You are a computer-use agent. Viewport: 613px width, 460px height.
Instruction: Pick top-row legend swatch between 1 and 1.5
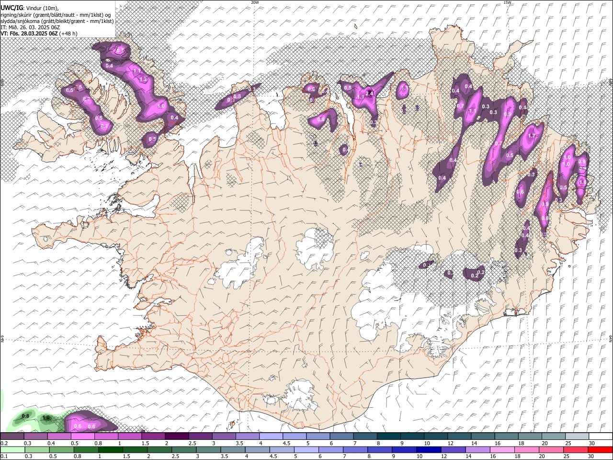coord(130,437)
